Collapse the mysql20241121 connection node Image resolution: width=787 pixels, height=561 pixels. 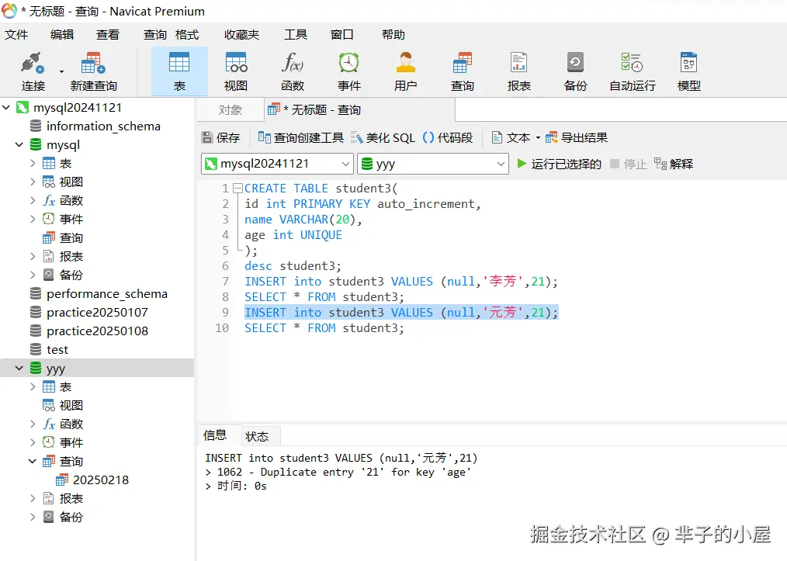pos(6,107)
